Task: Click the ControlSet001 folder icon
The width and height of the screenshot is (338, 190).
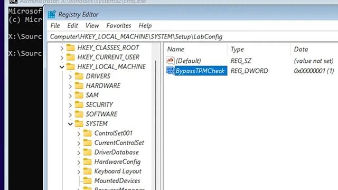Action: click(87, 133)
